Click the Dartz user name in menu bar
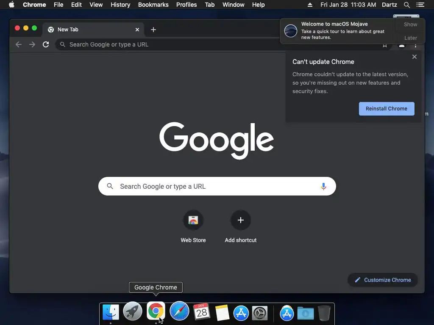434x325 pixels. point(389,5)
